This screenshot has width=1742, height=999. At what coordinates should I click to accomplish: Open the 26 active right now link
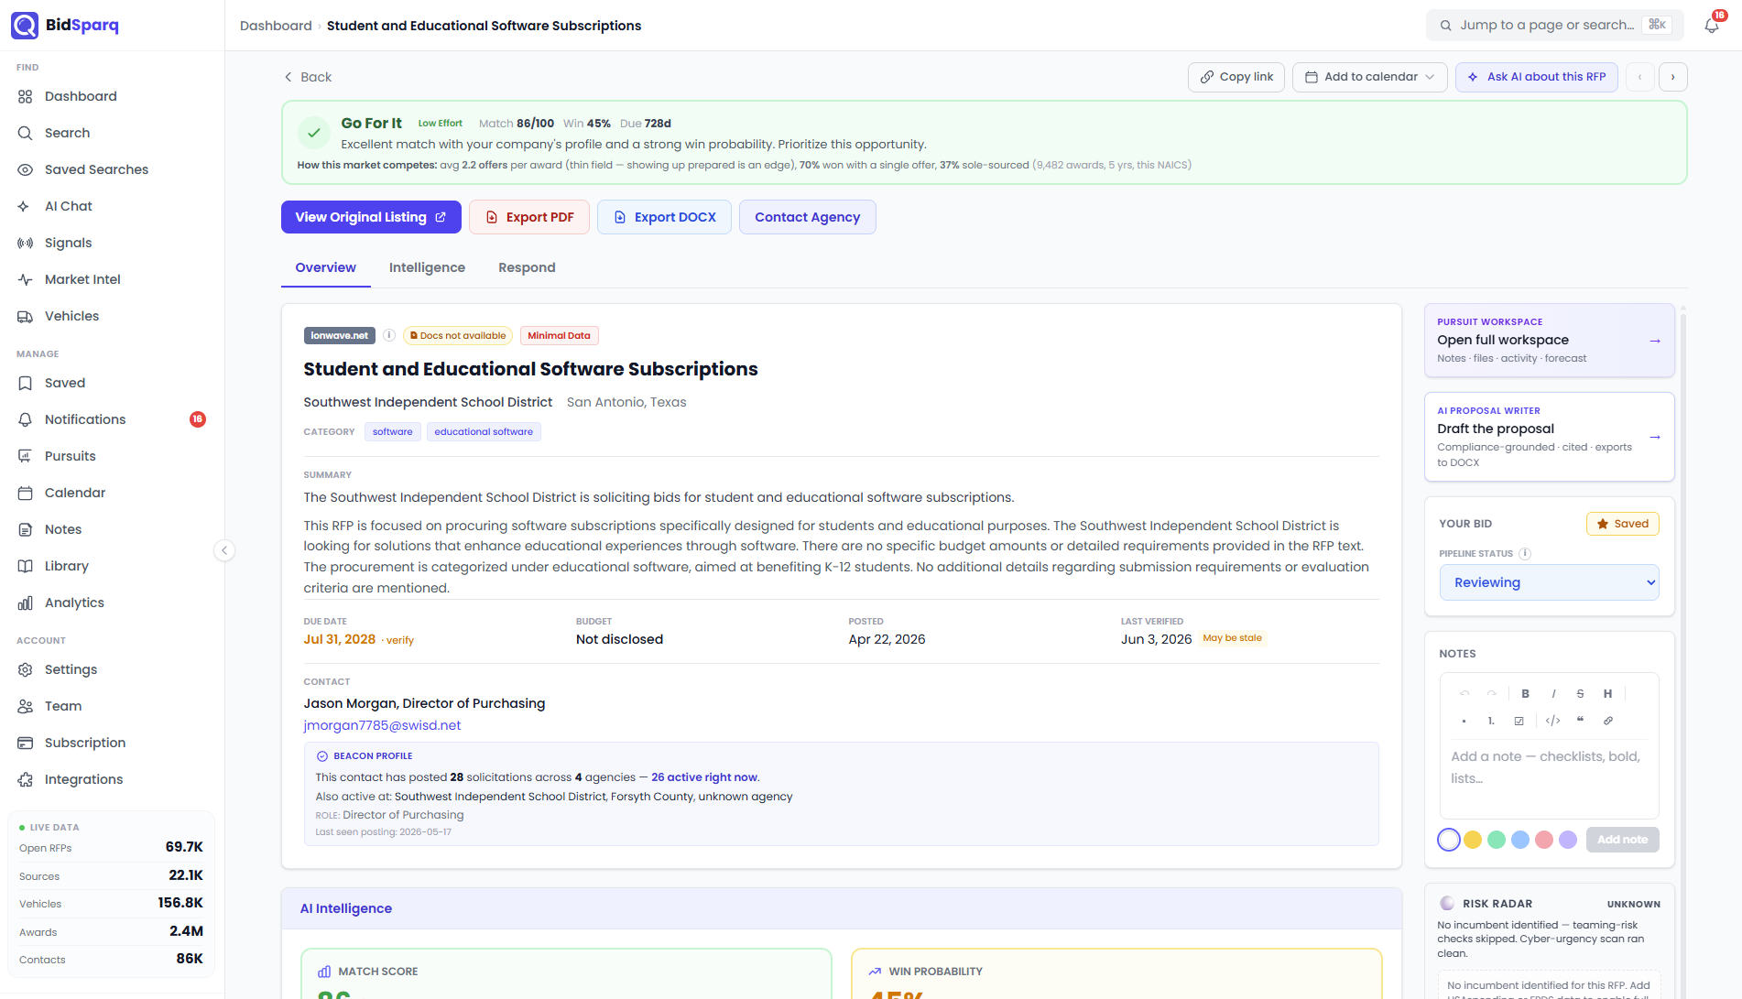click(x=704, y=777)
